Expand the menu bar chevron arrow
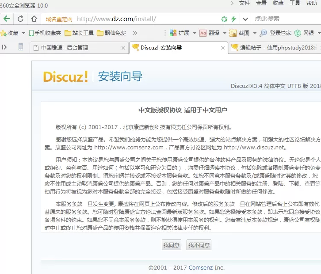 click(x=232, y=3)
